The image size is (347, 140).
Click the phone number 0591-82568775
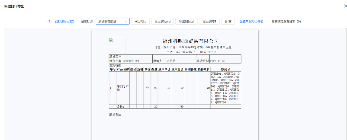click(x=185, y=52)
